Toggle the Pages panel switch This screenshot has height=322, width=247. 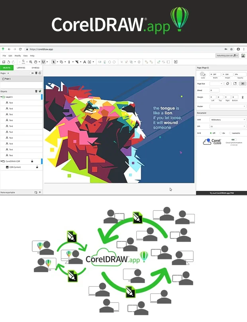(31, 73)
